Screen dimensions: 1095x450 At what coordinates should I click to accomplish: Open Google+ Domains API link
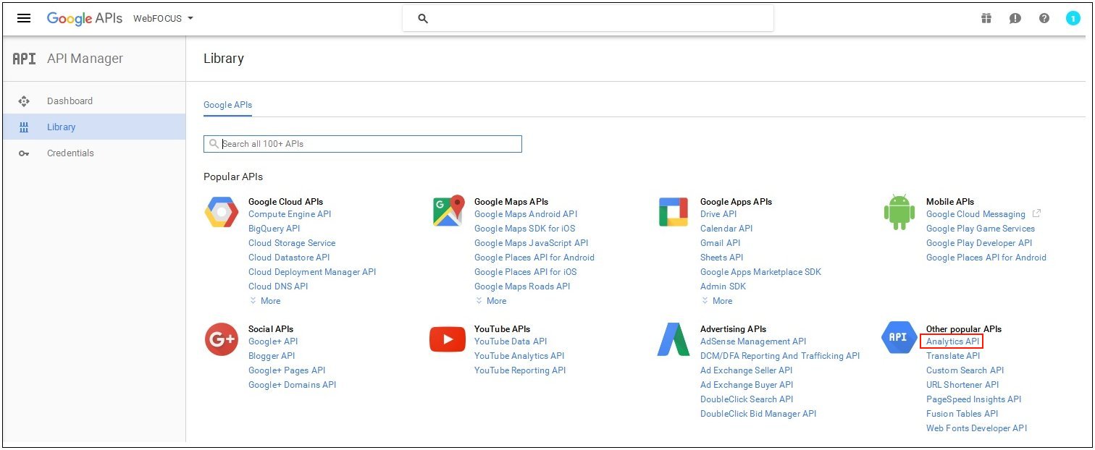tap(292, 385)
